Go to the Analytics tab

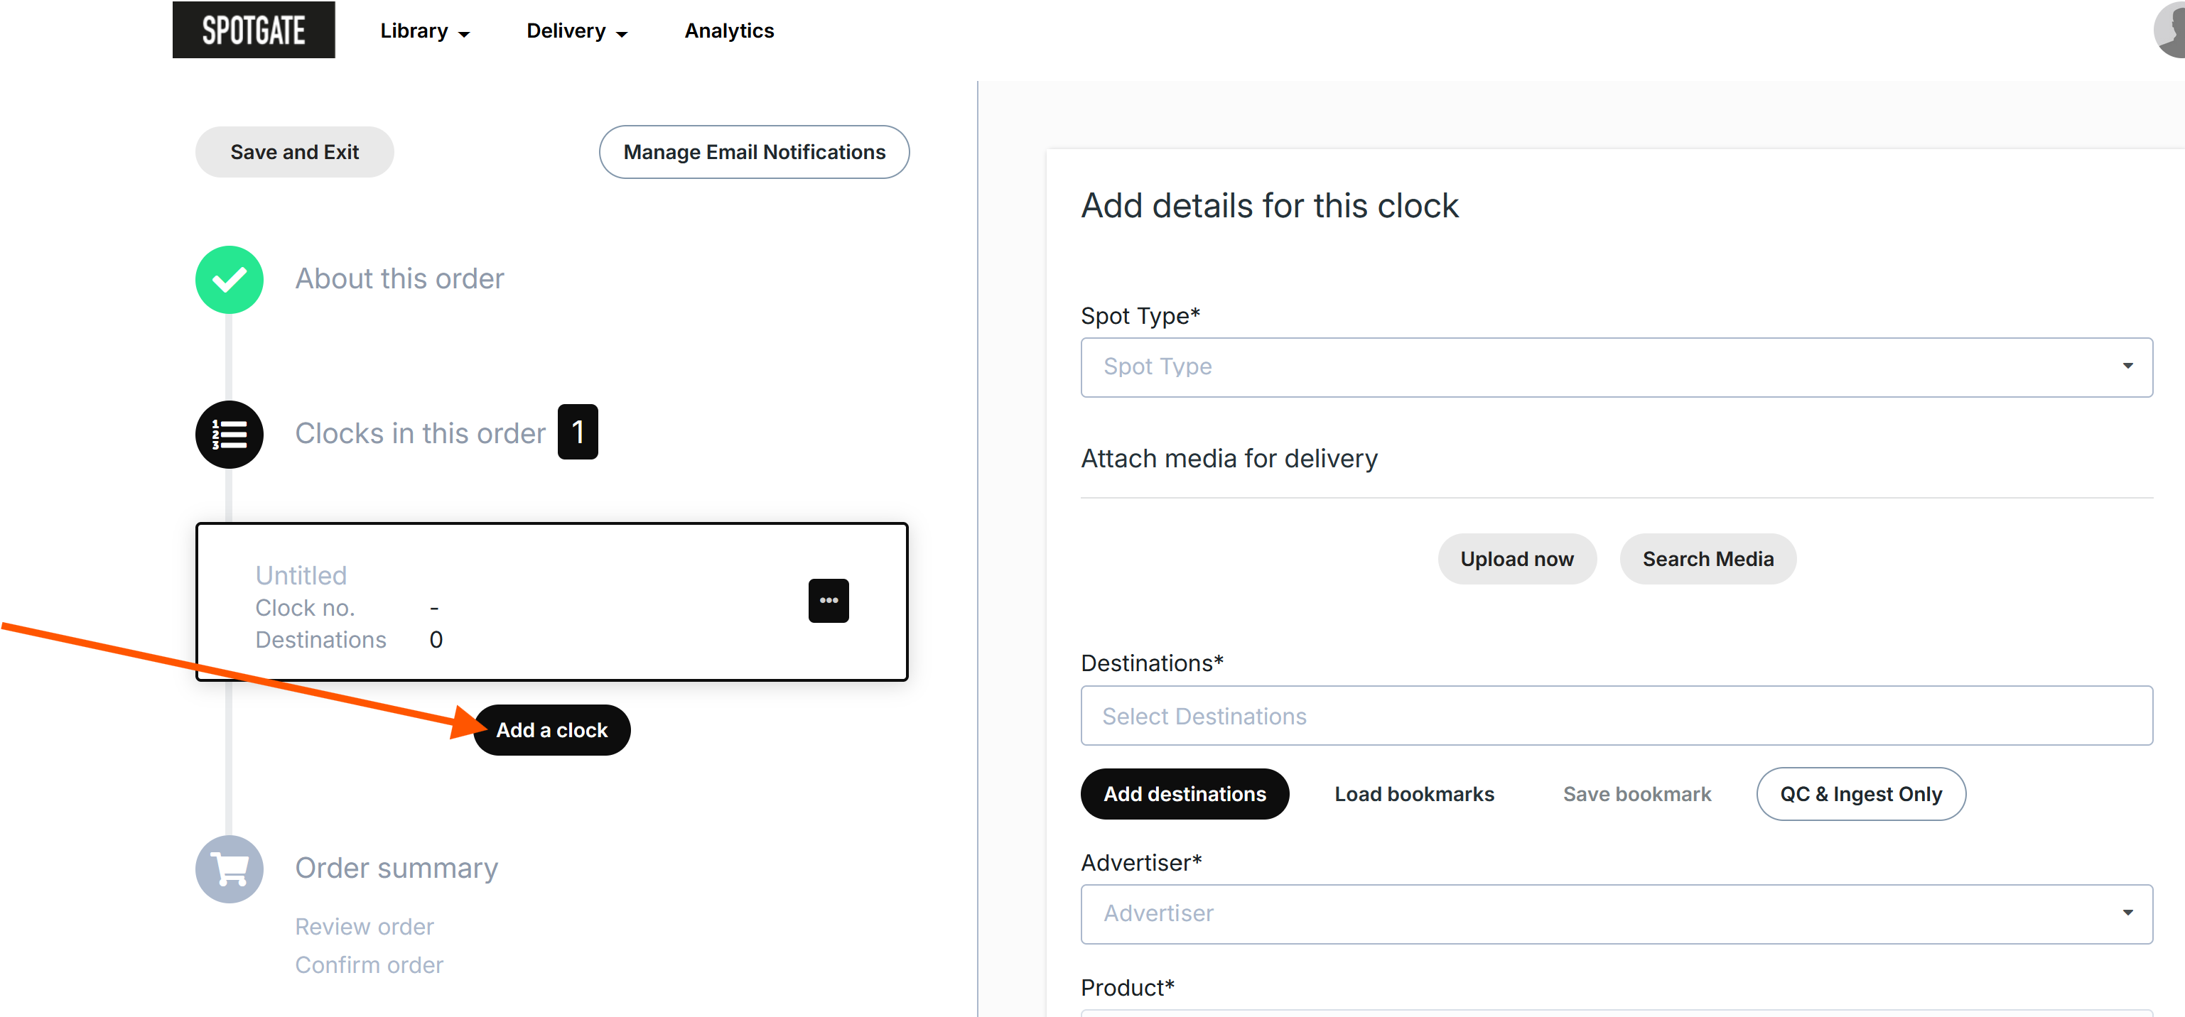728,31
